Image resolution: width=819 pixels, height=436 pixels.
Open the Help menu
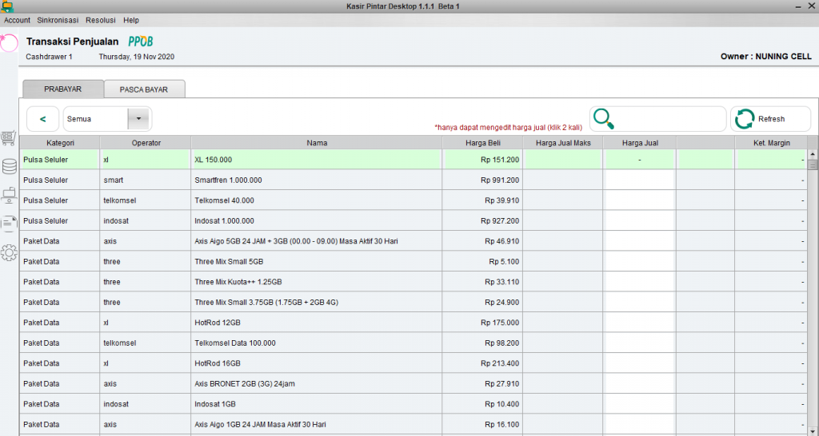(131, 20)
